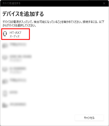This screenshot has height=126, width=109.
Task: Select the blurred name of the fifth listed device
Action: tap(18, 80)
